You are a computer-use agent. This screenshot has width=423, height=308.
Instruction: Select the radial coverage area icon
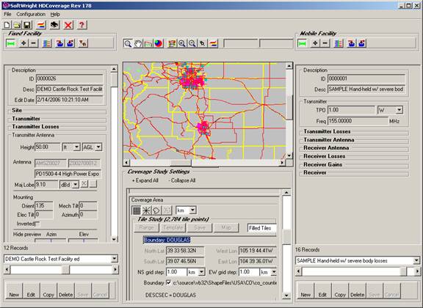coord(146,210)
